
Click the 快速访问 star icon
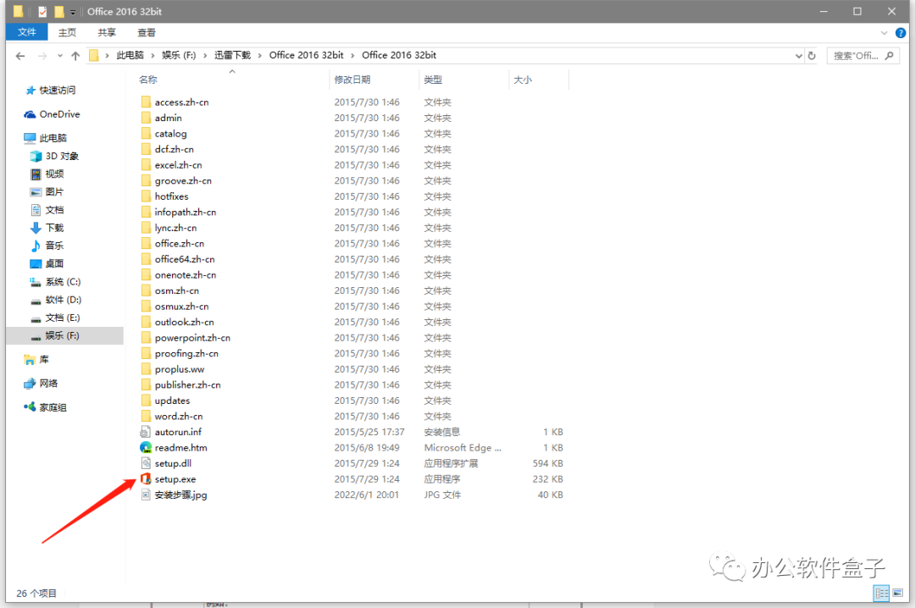(x=30, y=91)
